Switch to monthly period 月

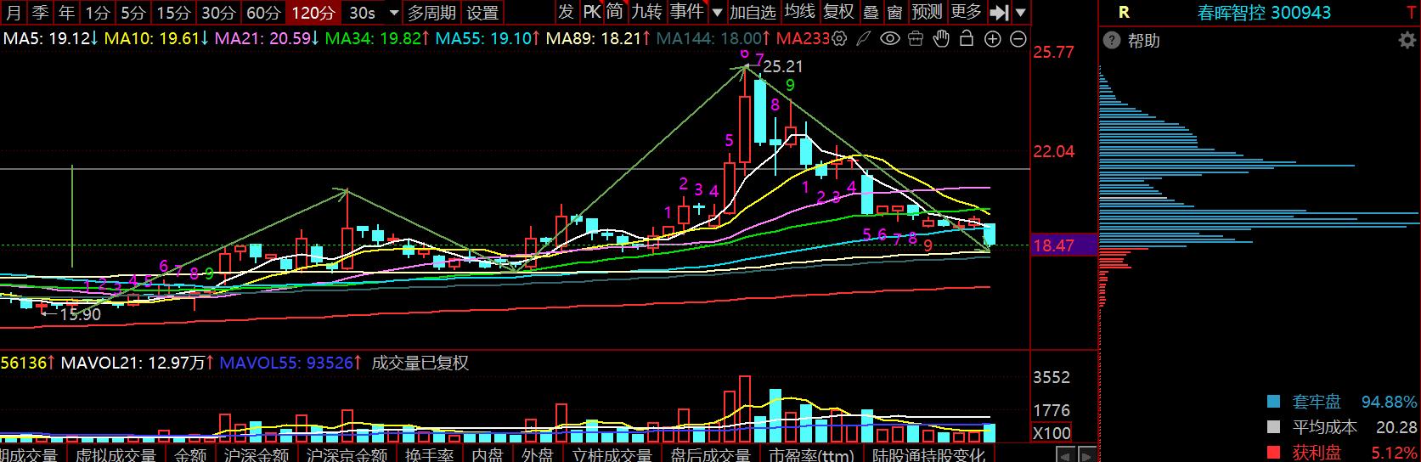[x=14, y=13]
